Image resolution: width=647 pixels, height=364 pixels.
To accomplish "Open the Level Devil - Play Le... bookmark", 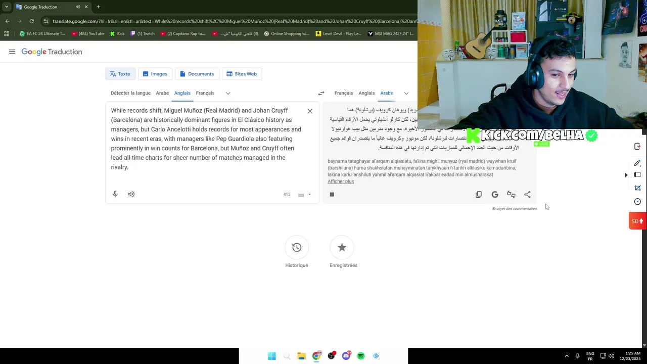I will pyautogui.click(x=338, y=34).
